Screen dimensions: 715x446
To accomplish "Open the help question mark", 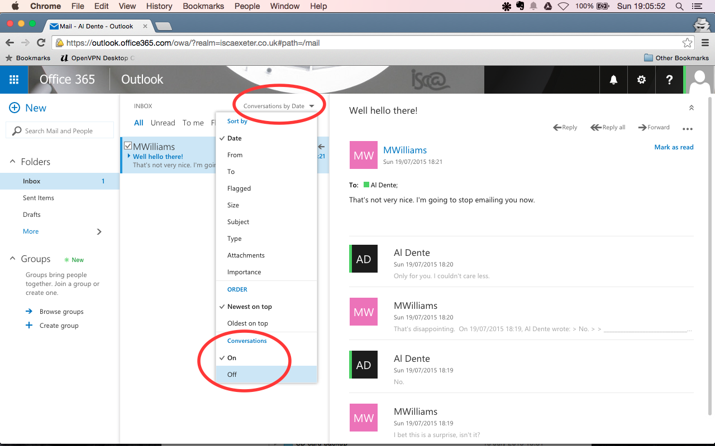I will click(x=669, y=80).
